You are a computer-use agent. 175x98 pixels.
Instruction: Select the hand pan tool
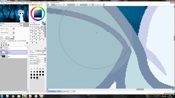tap(37, 25)
